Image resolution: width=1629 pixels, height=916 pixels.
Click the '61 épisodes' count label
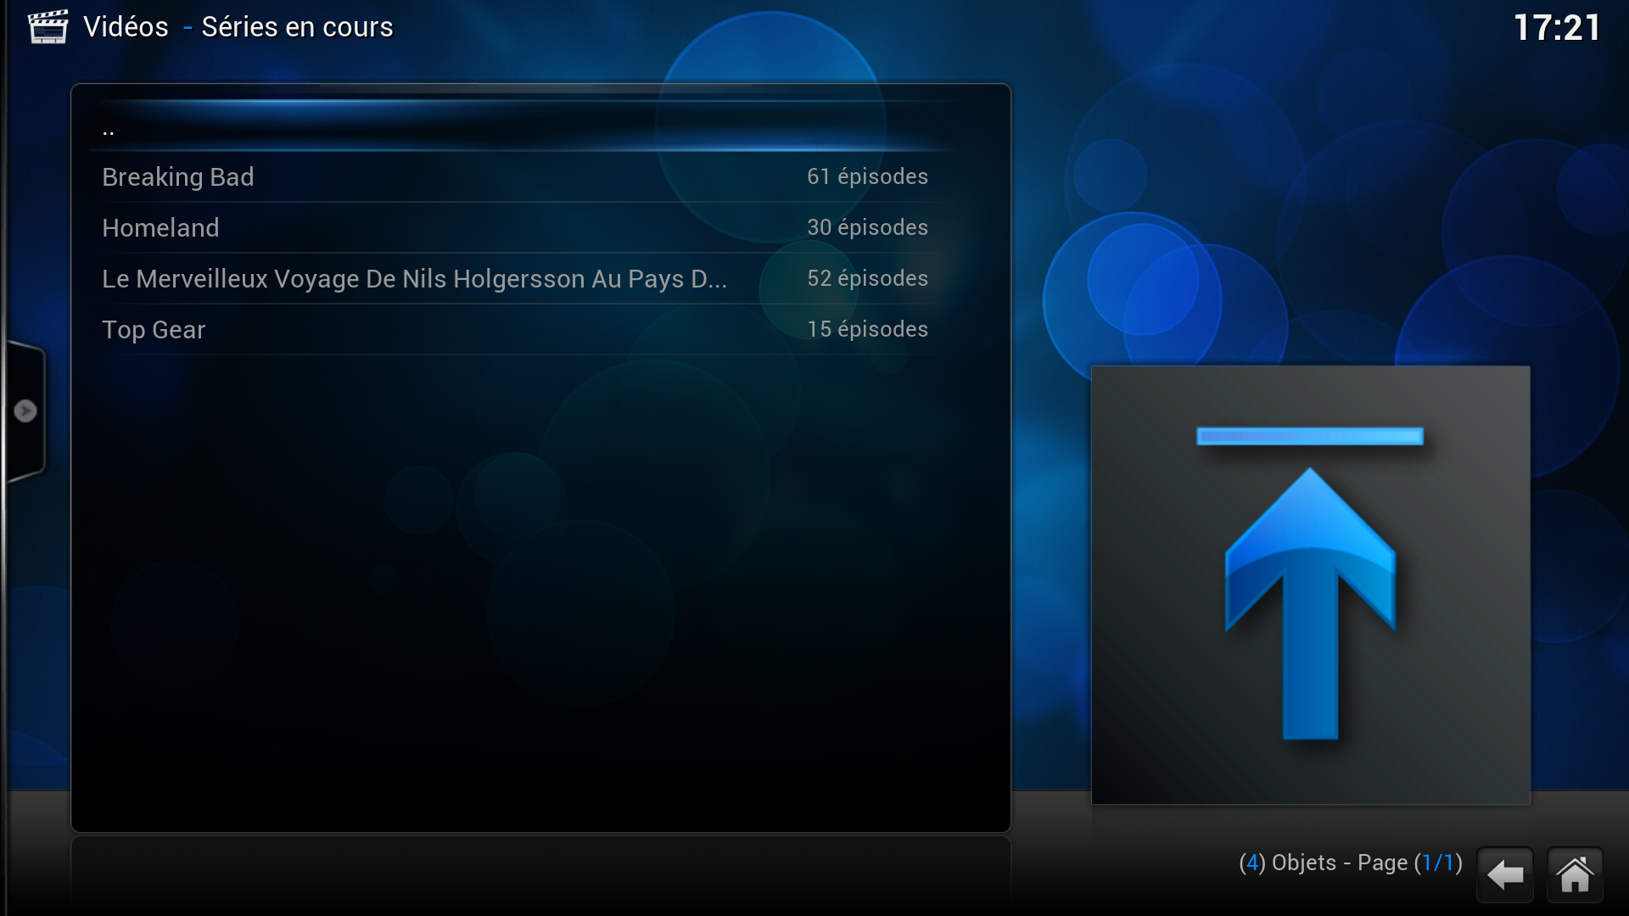point(867,176)
